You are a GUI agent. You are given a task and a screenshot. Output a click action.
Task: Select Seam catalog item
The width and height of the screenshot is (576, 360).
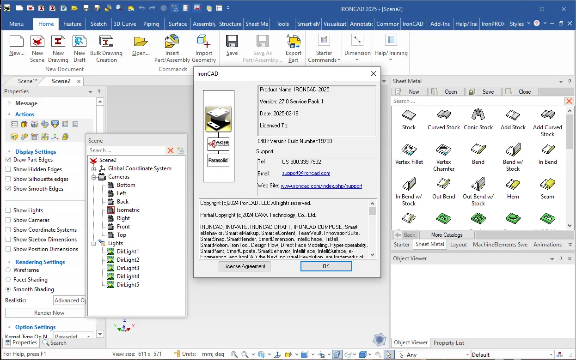pos(547,188)
